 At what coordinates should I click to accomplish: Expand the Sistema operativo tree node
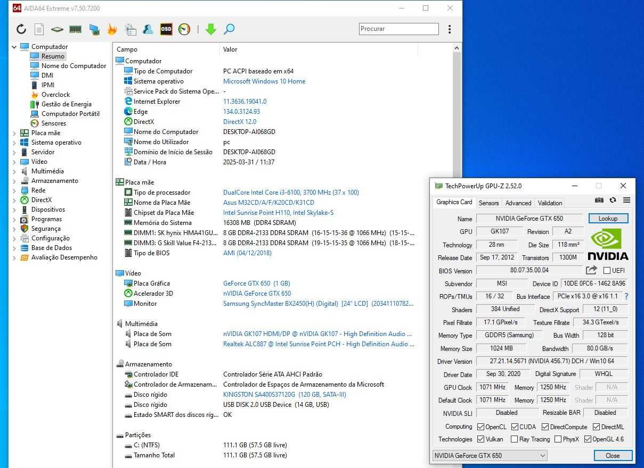coord(14,143)
